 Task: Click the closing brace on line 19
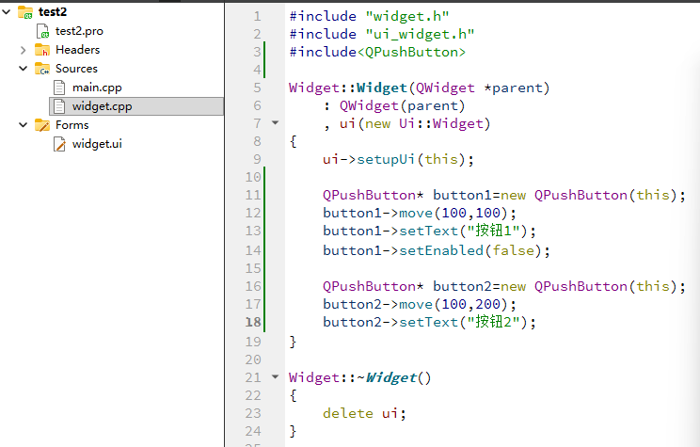[x=293, y=342]
